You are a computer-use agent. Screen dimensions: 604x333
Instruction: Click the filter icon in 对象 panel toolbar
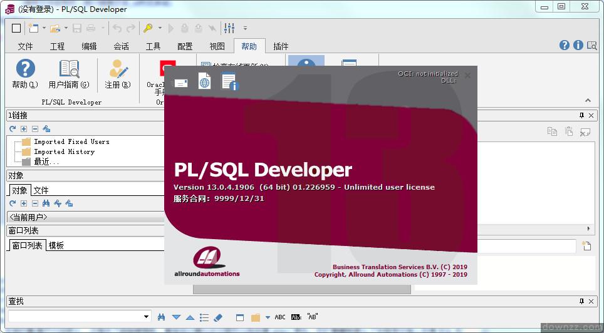tap(58, 203)
